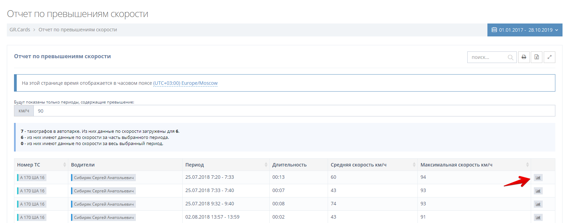Click the print report icon
This screenshot has width=569, height=223.
point(524,57)
